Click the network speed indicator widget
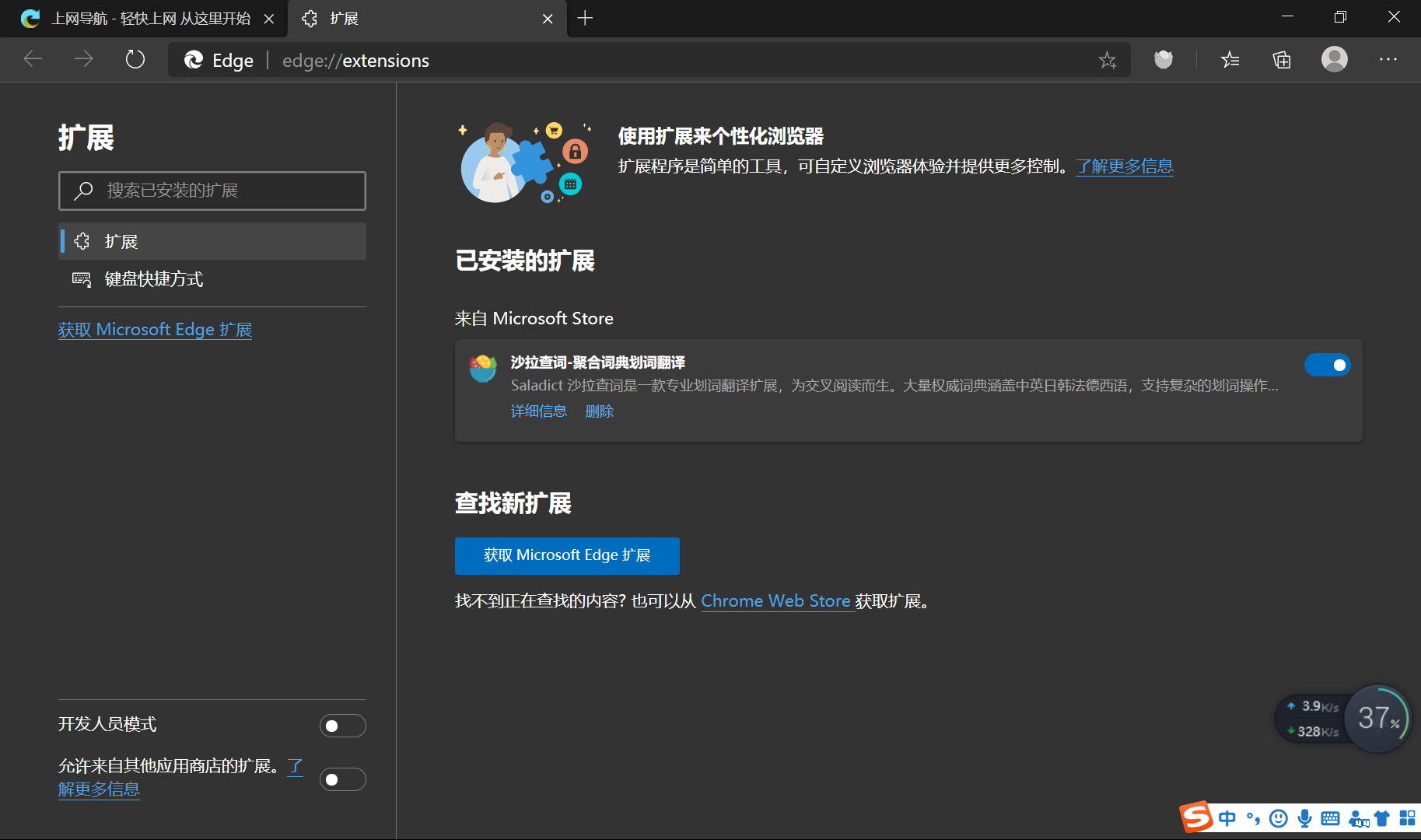The height and width of the screenshot is (840, 1421). pyautogui.click(x=1314, y=719)
